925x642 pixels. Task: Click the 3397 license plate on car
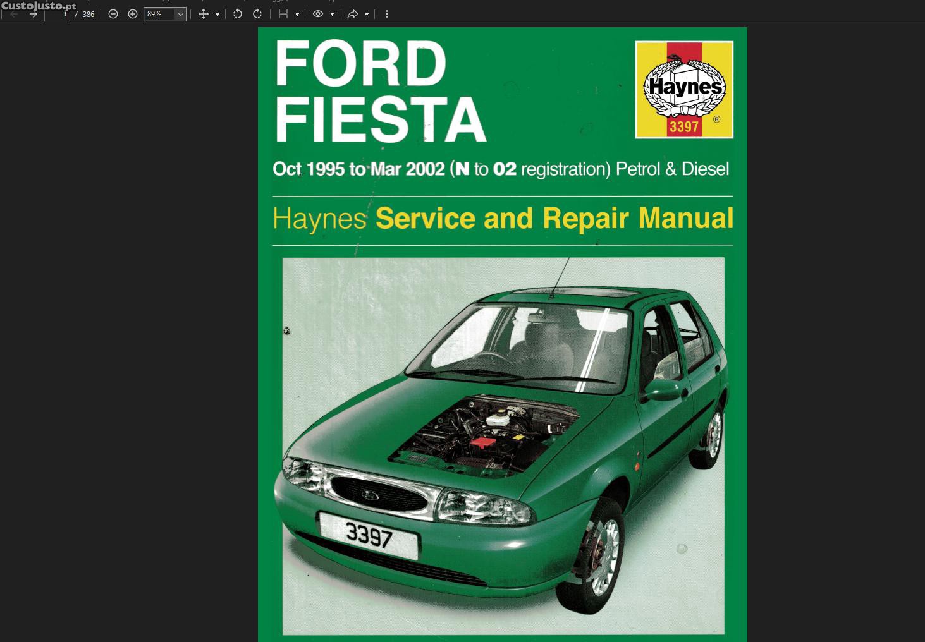click(369, 536)
